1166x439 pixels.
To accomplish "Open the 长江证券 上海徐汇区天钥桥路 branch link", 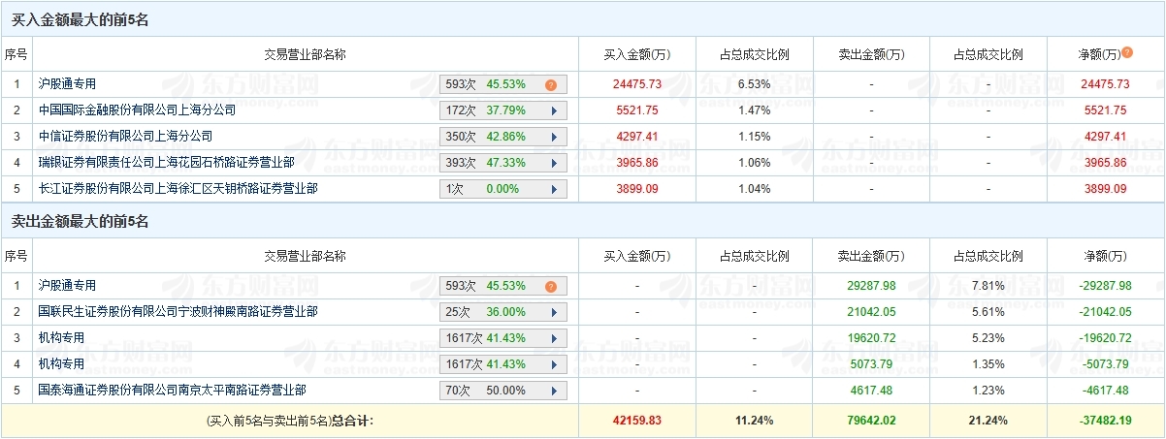I will pos(177,189).
